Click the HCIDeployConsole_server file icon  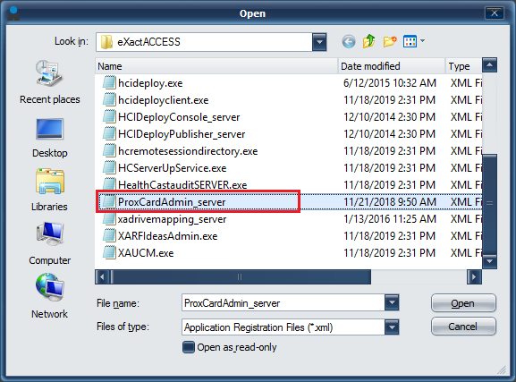click(109, 116)
